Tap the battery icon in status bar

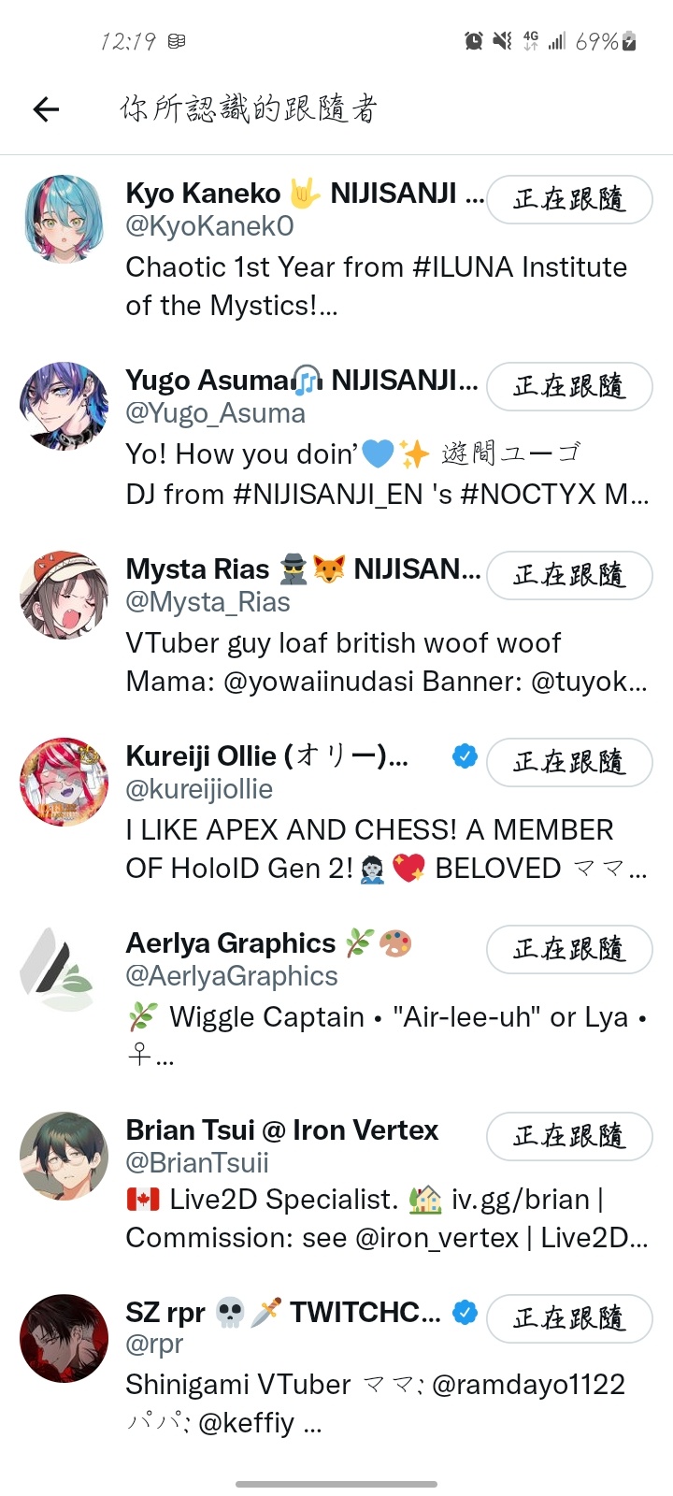629,41
